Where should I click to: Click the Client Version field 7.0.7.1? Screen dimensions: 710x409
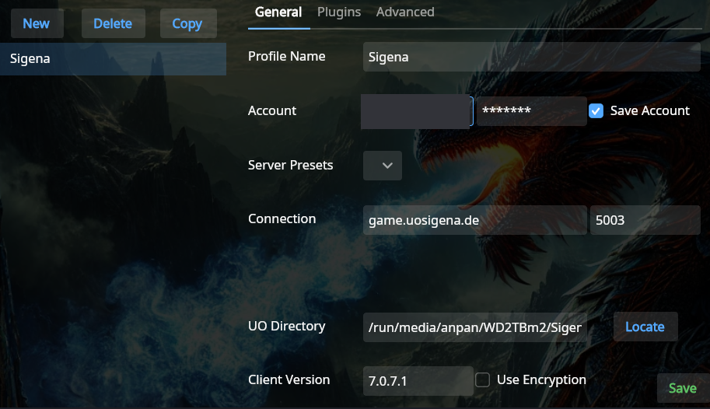418,381
